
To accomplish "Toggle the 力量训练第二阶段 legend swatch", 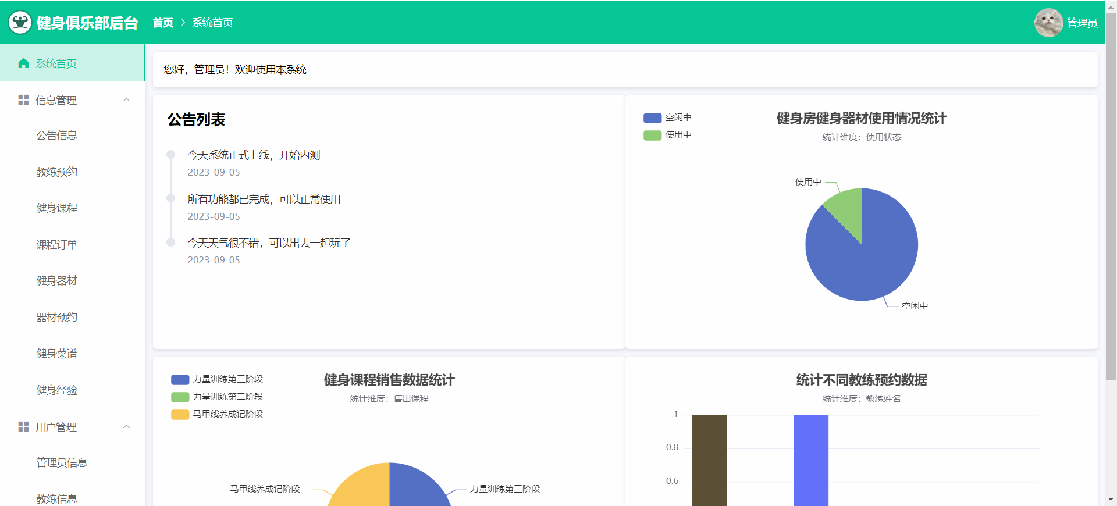I will (x=180, y=397).
